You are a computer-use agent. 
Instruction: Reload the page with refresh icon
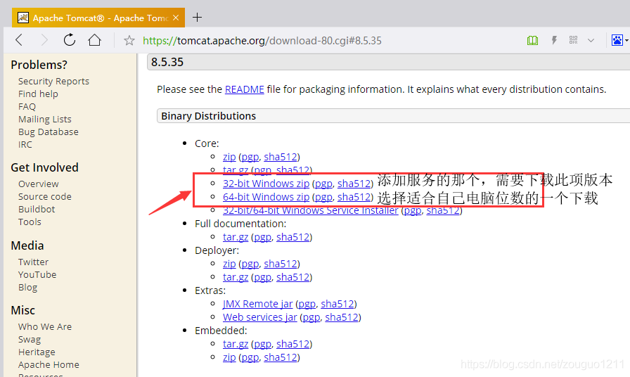pos(69,40)
